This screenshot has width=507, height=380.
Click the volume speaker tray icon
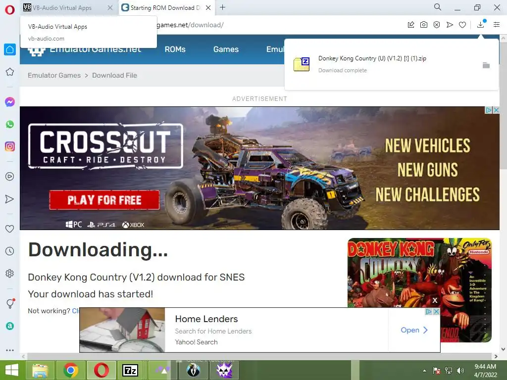pos(460,371)
